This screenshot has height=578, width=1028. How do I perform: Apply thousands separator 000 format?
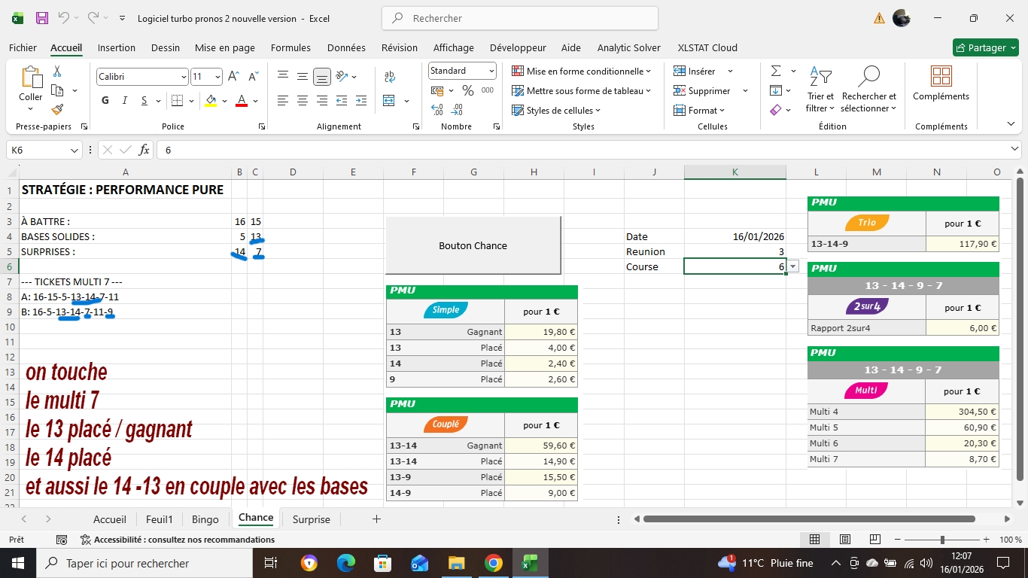[488, 90]
